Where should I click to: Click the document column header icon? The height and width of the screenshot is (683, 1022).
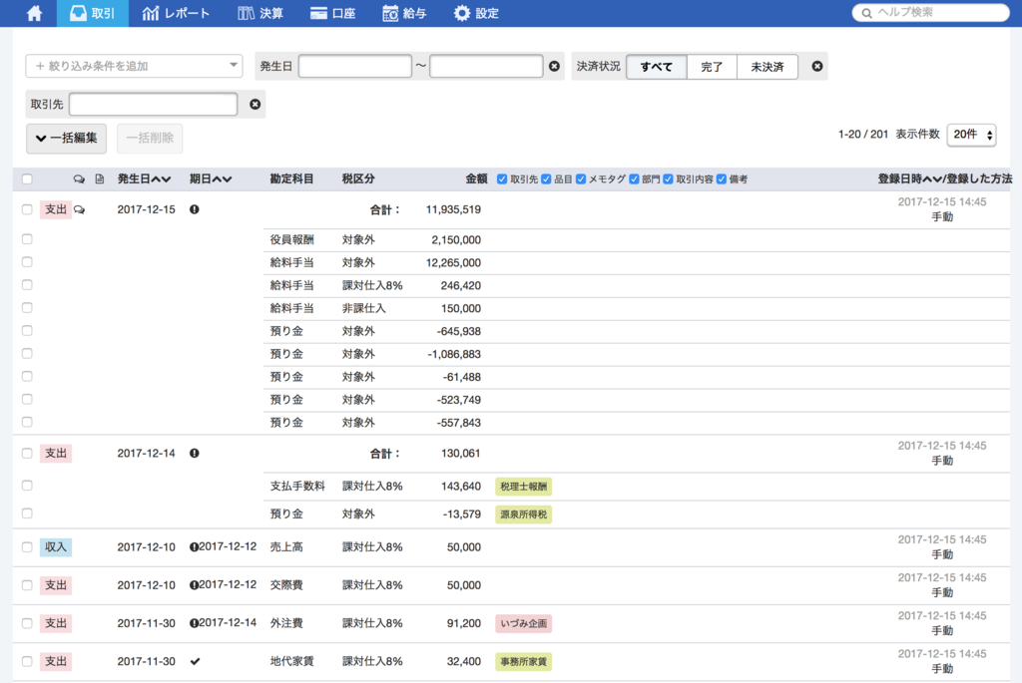coord(100,179)
